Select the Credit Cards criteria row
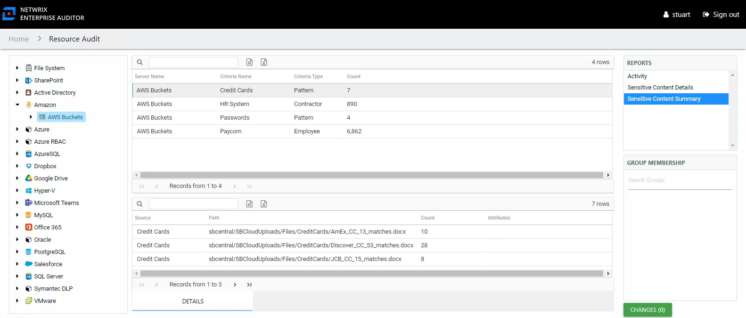Image resolution: width=746 pixels, height=318 pixels. pyautogui.click(x=372, y=90)
